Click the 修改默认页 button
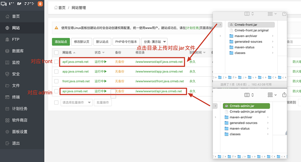The image size is (301, 162). (x=81, y=42)
